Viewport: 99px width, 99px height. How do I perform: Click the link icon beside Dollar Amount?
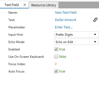pyautogui.click(x=95, y=20)
